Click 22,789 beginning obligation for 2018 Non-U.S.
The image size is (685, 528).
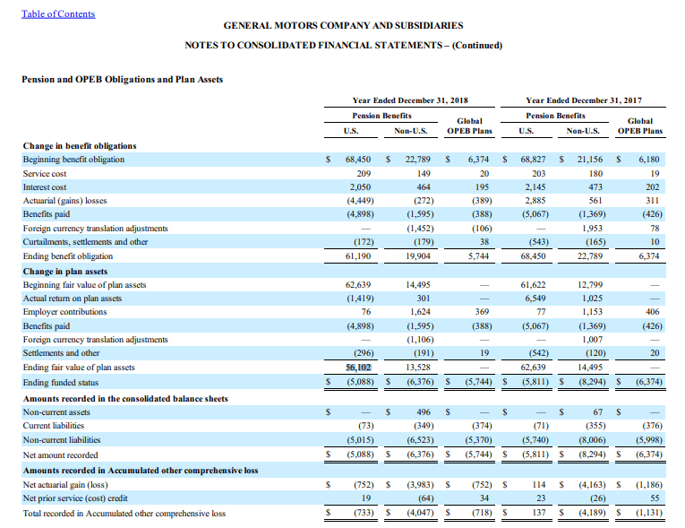pyautogui.click(x=417, y=160)
